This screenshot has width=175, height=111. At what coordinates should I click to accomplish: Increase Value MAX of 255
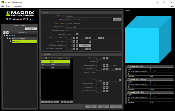120,69
